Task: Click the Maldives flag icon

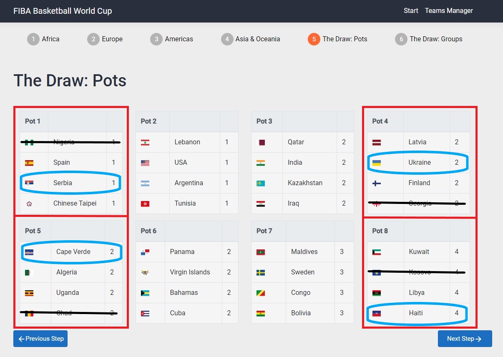Action: (261, 252)
